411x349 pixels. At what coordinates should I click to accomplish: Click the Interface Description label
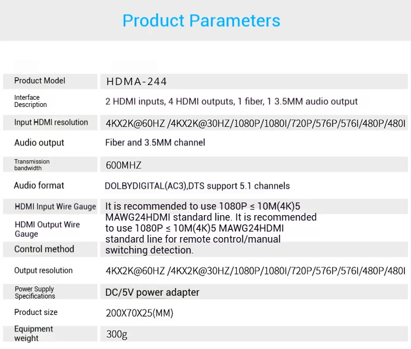coord(31,101)
